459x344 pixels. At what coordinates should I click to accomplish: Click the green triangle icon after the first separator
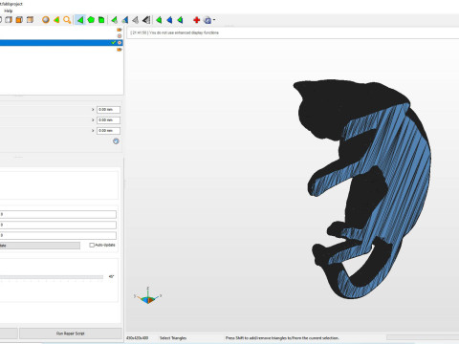point(115,20)
